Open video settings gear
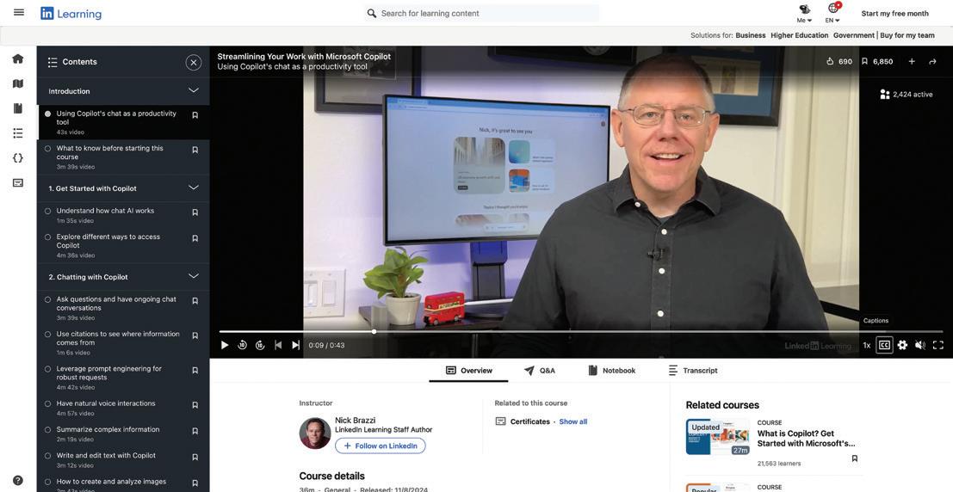Screen dimensions: 953x492 click(x=902, y=345)
